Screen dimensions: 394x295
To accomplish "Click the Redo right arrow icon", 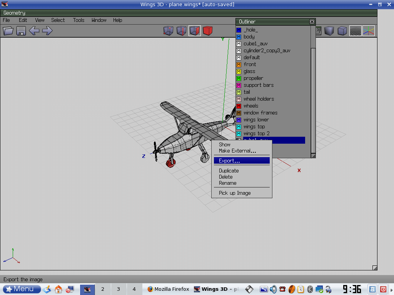I will coord(47,31).
